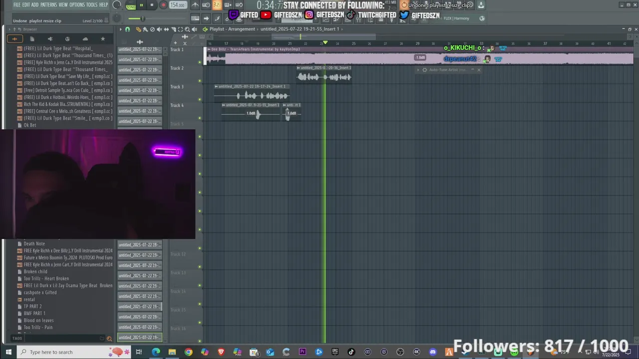Click the Stop transport button
The image size is (639, 359).
click(x=152, y=5)
